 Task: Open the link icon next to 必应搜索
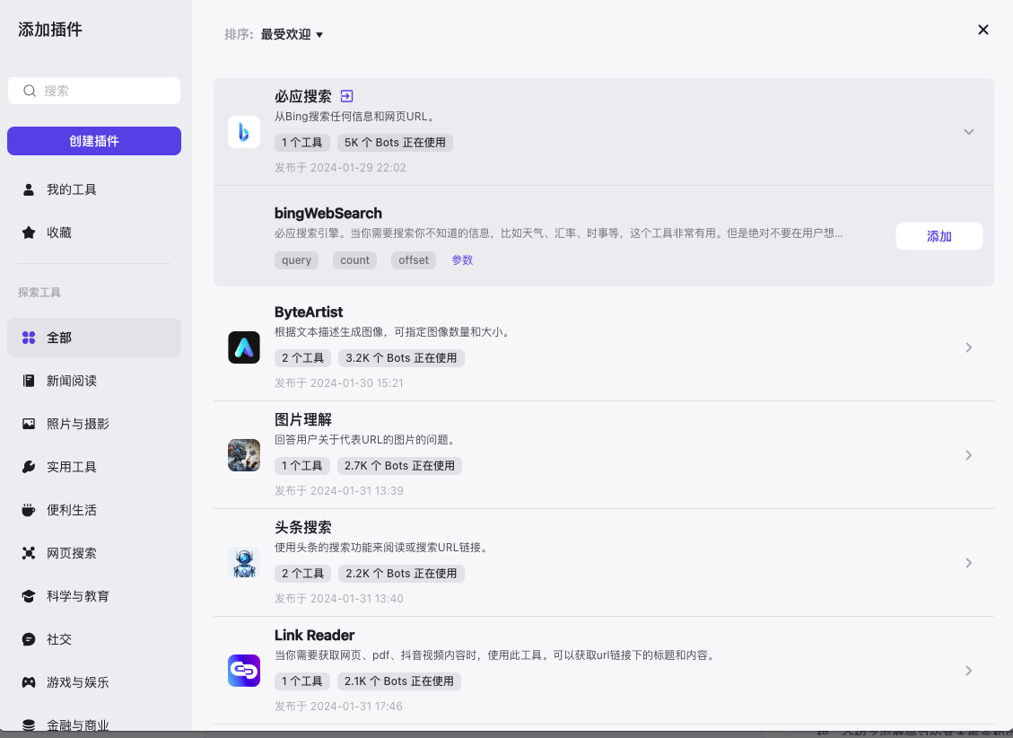pos(347,96)
